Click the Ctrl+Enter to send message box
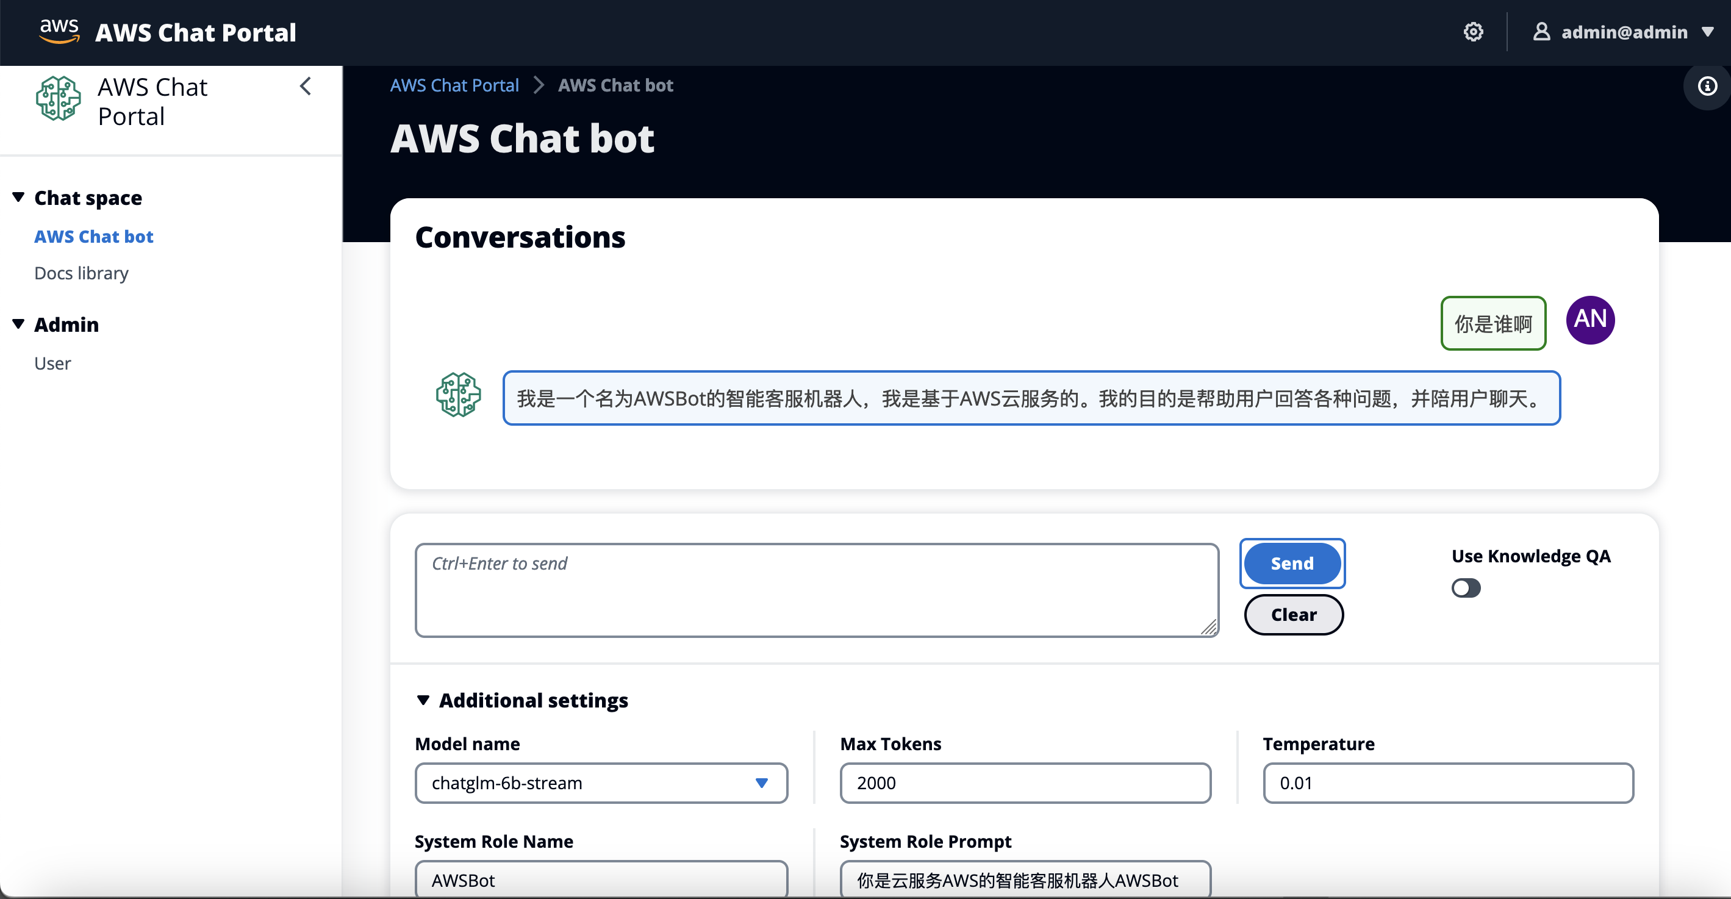The height and width of the screenshot is (899, 1731). click(815, 590)
